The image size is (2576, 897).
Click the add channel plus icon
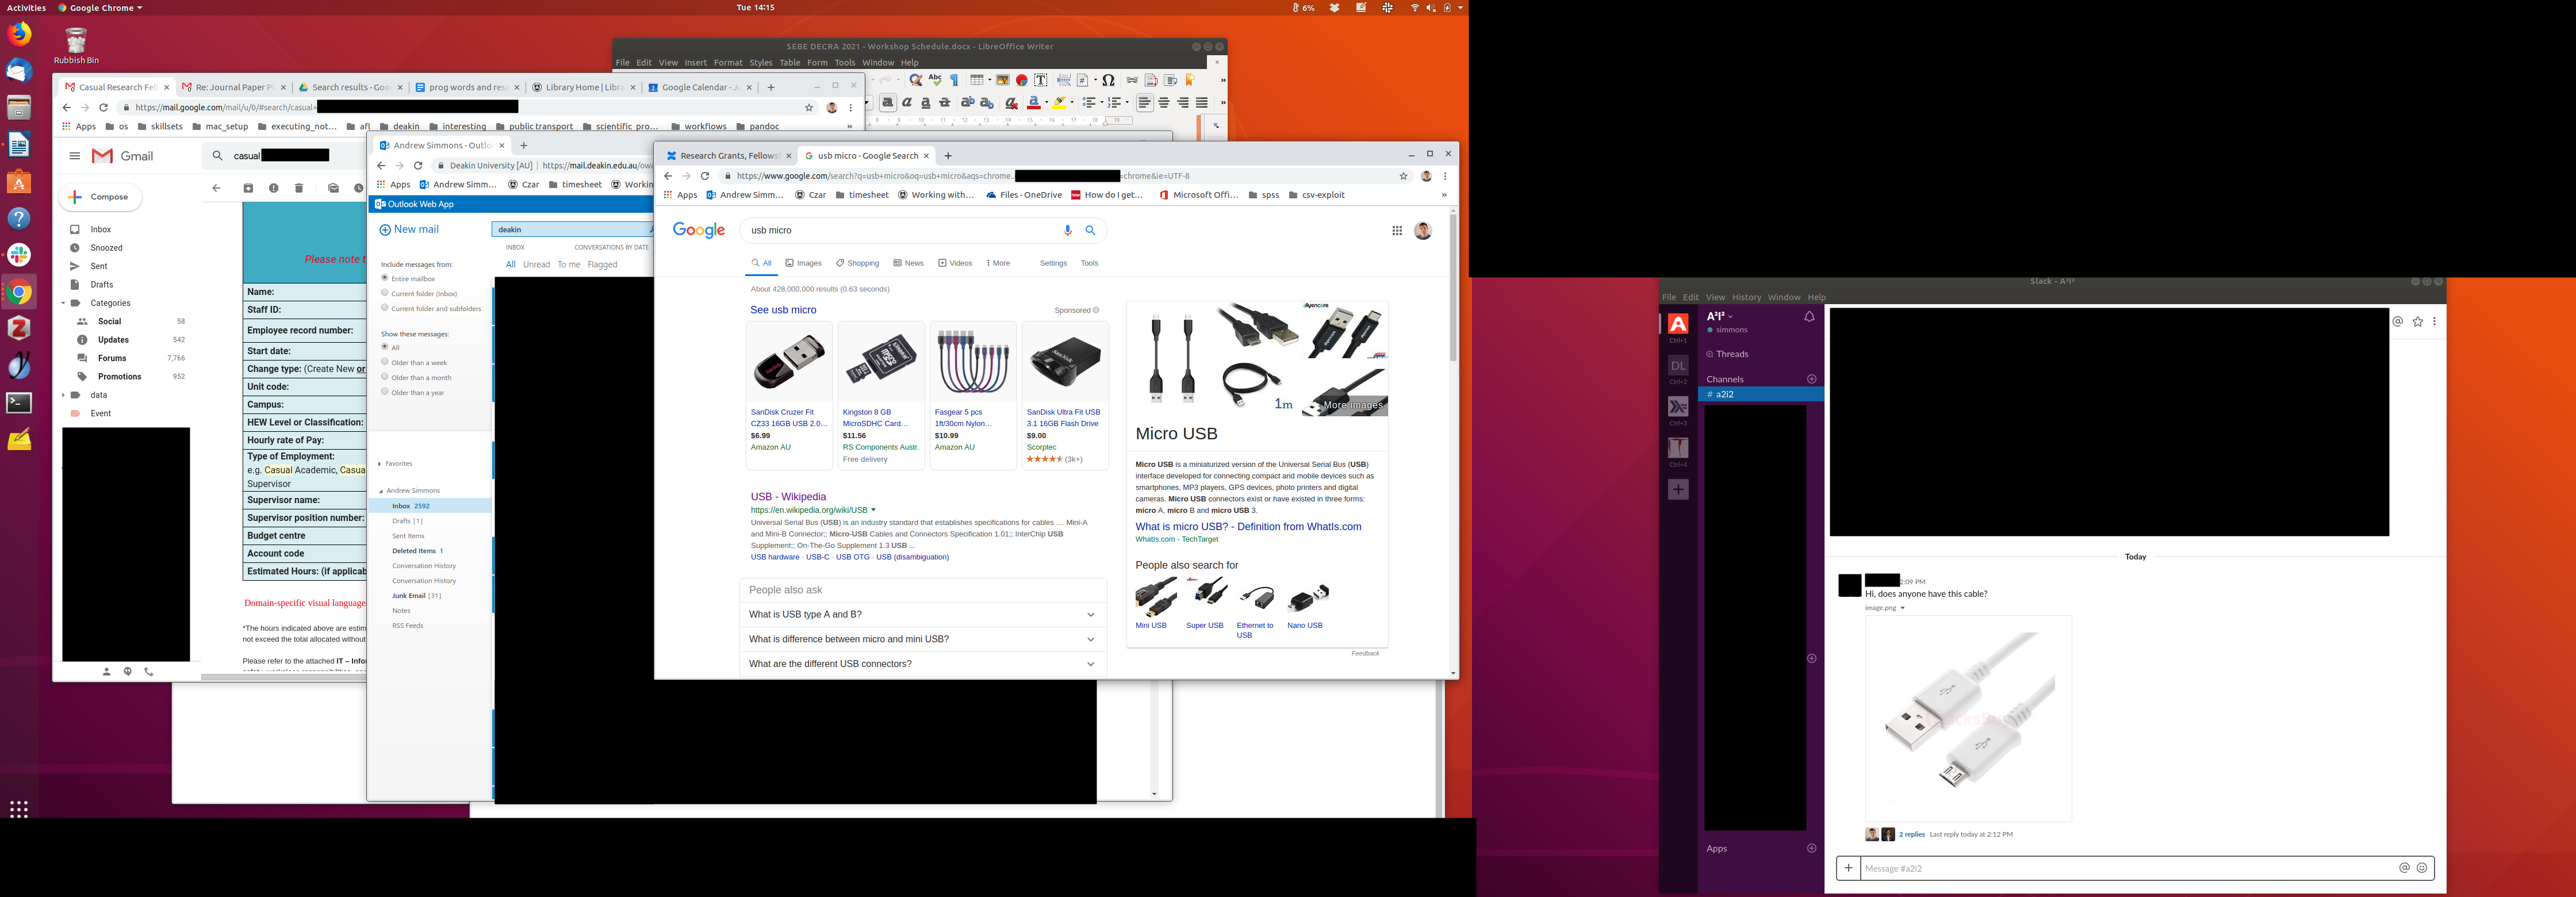coord(1811,379)
